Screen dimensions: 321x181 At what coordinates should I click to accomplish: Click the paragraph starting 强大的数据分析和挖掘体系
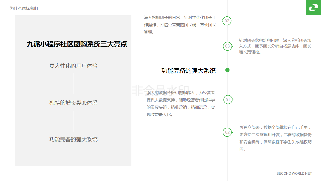pyautogui.click(x=181, y=104)
